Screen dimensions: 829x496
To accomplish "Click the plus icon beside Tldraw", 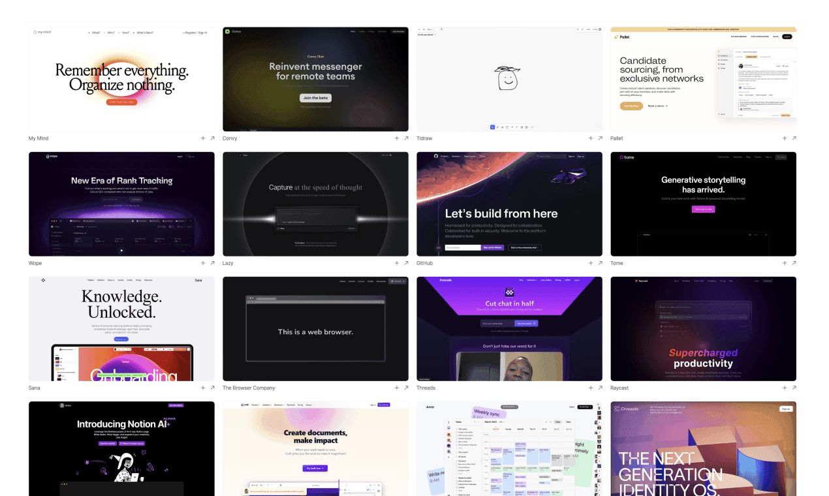I will (x=591, y=138).
